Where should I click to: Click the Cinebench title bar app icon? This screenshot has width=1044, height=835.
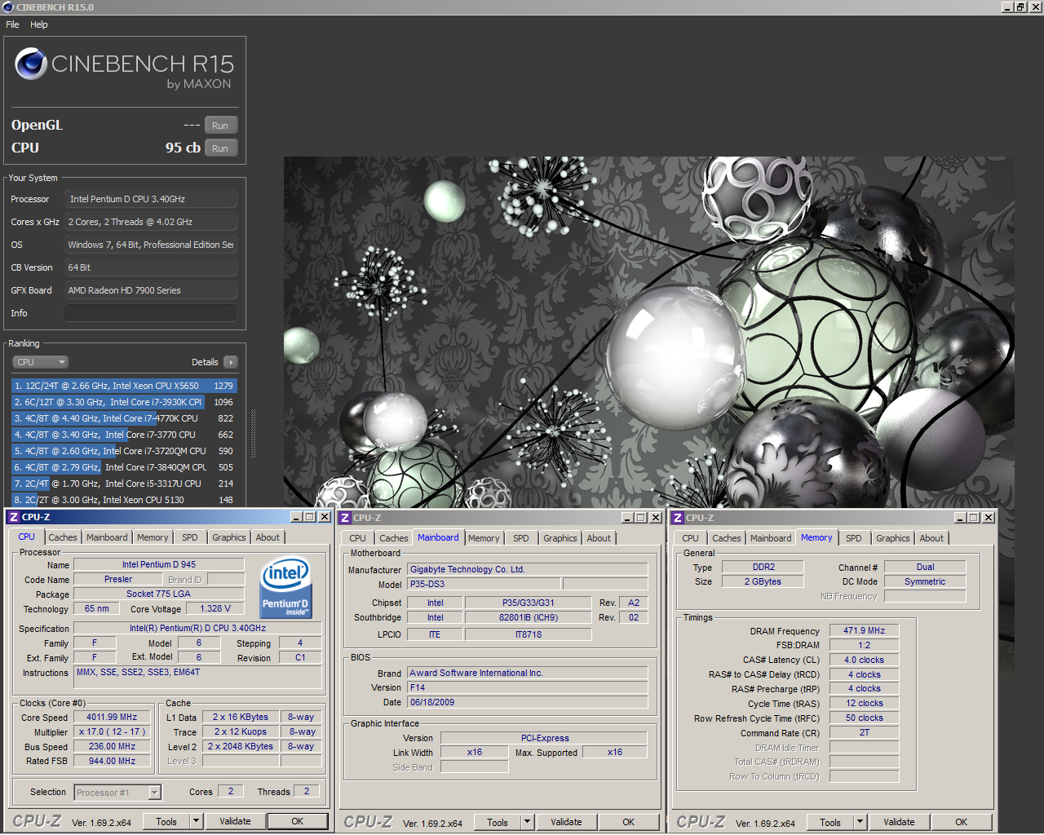click(8, 7)
